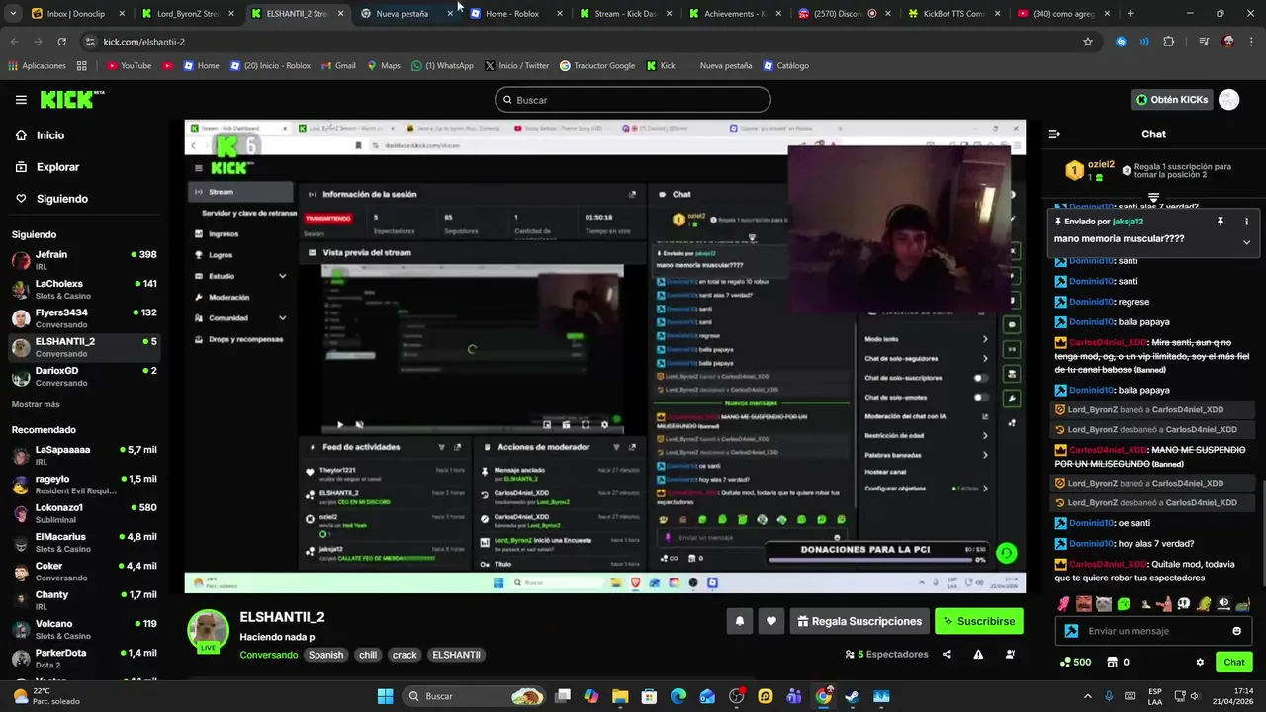Open Steam from the taskbar
The height and width of the screenshot is (712, 1266).
coord(852,696)
